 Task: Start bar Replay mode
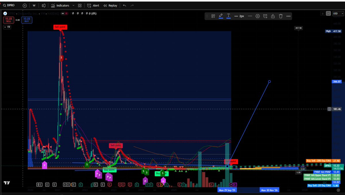click(x=110, y=5)
